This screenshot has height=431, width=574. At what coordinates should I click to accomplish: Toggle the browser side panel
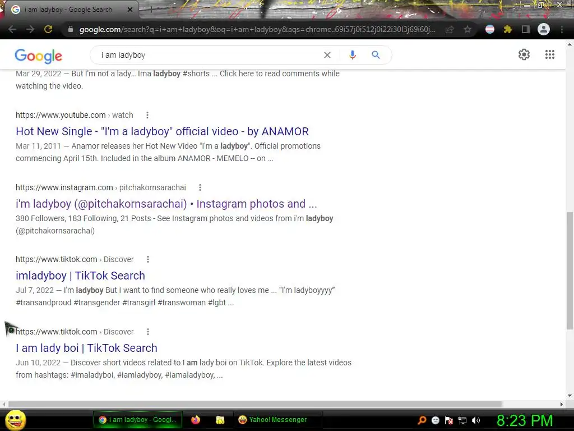(x=526, y=29)
